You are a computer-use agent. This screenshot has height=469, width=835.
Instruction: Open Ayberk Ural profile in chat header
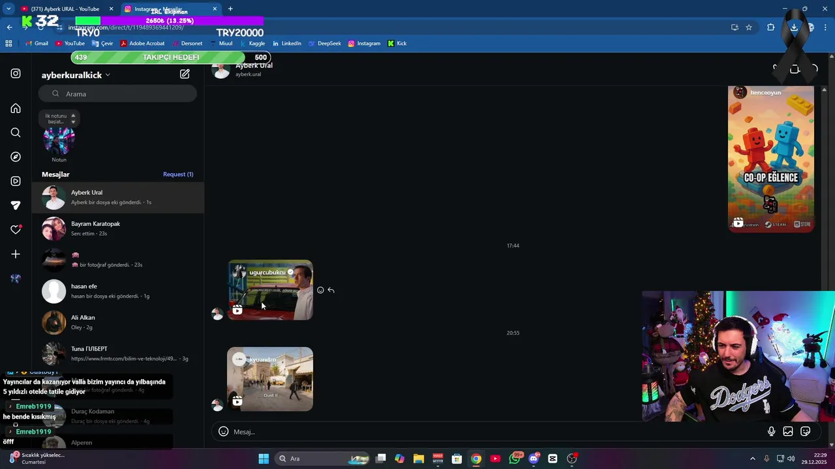(x=243, y=70)
